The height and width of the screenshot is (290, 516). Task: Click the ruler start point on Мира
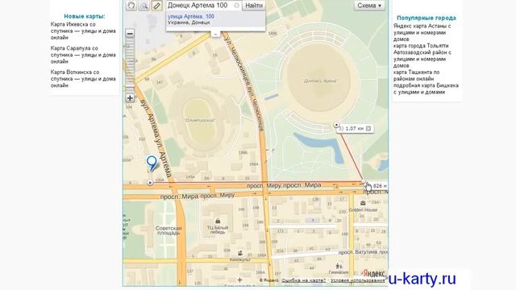150,183
